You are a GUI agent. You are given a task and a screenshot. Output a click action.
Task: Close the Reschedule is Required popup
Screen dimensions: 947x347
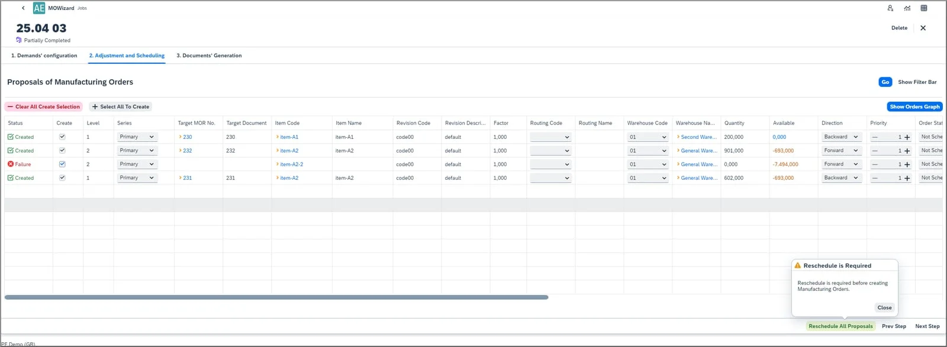(x=884, y=308)
